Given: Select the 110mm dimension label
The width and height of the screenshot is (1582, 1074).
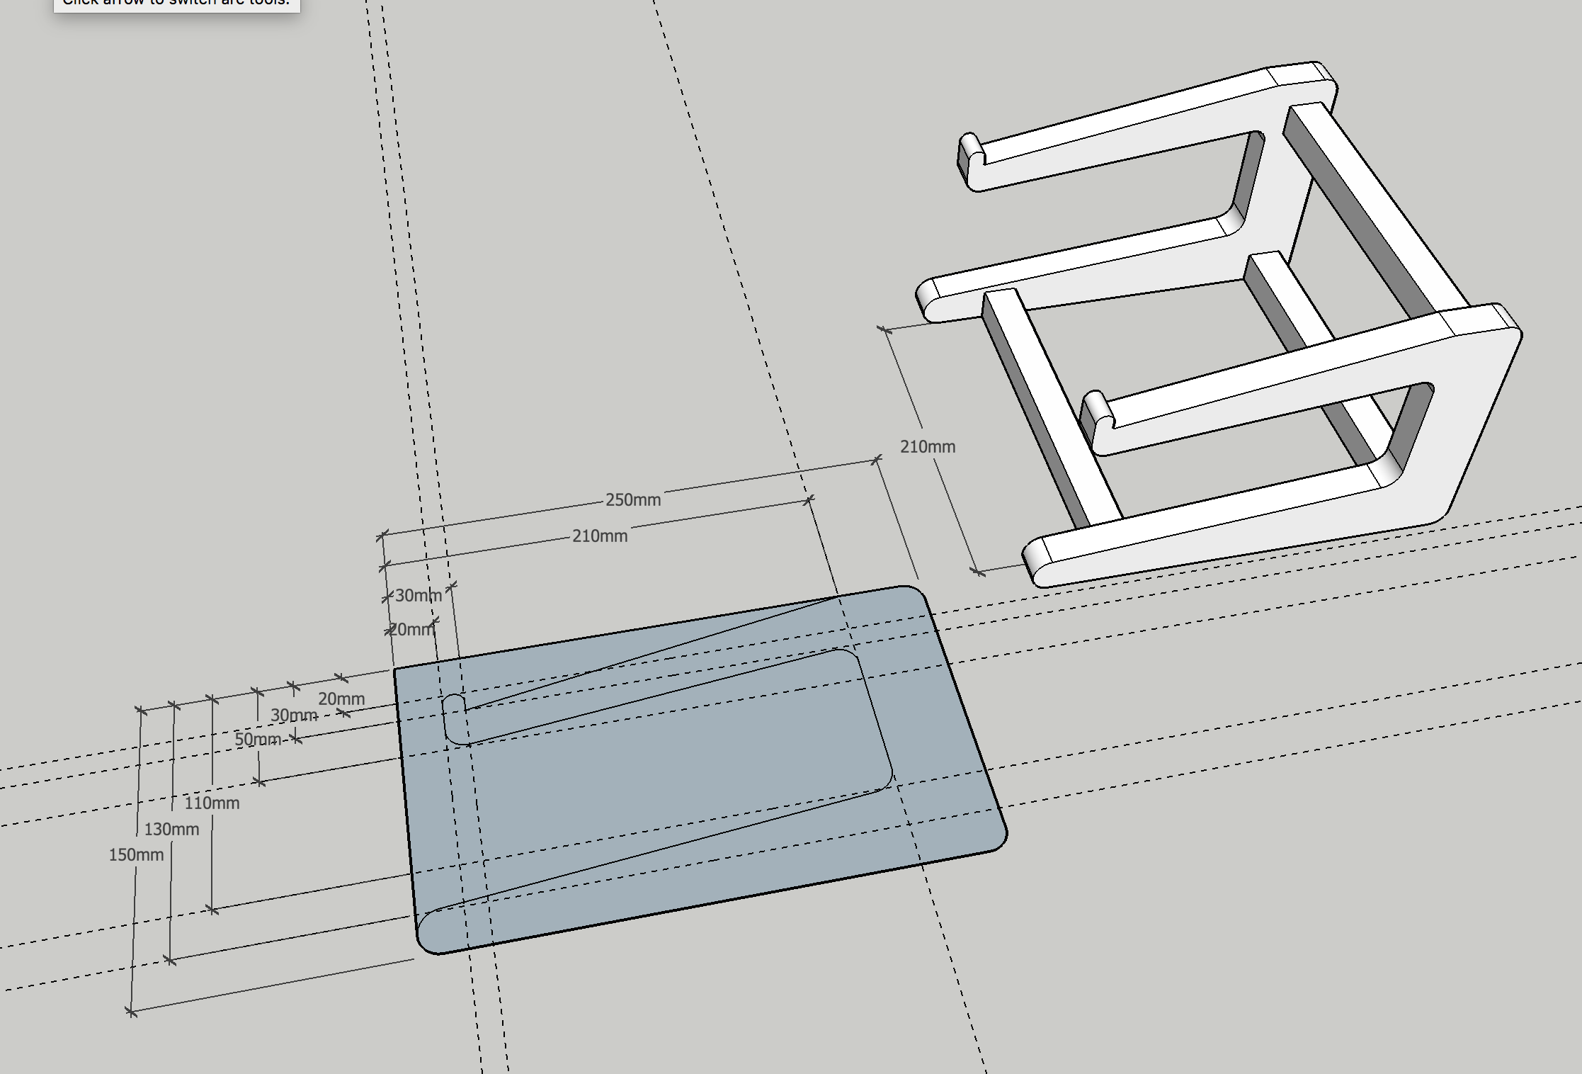Looking at the screenshot, I should coord(212,803).
